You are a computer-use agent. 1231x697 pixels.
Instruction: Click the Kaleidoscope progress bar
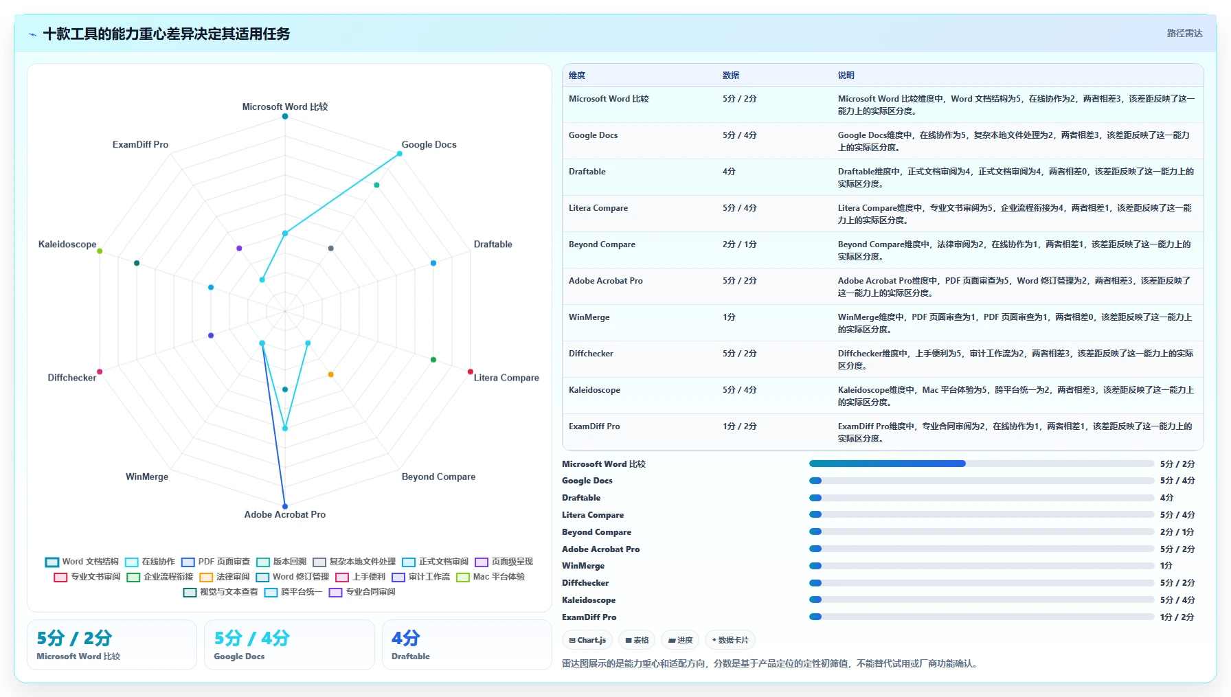[982, 599]
